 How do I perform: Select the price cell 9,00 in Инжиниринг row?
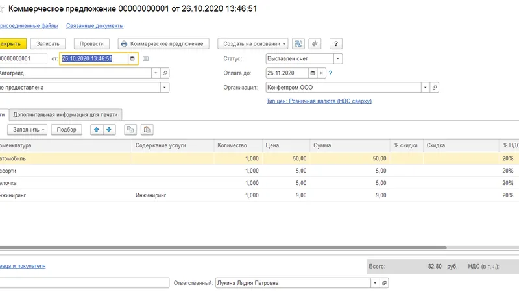pyautogui.click(x=286, y=195)
